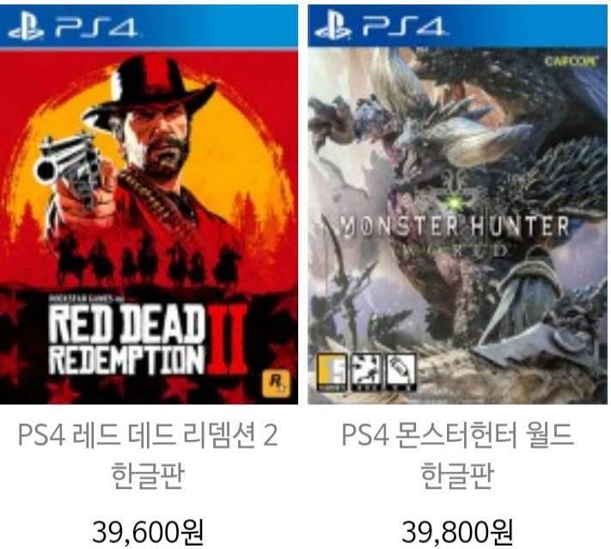The width and height of the screenshot is (611, 549).
Task: Click the PS4 logo on Monster Hunter cover
Action: coord(380,27)
